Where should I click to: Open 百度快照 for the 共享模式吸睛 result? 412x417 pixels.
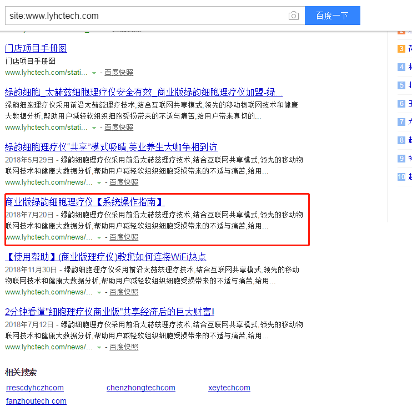click(x=123, y=182)
